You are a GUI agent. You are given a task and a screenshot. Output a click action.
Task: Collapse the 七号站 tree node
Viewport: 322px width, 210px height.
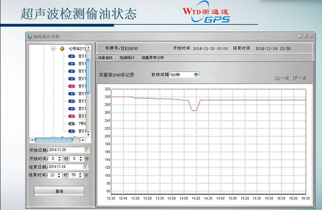(53, 49)
